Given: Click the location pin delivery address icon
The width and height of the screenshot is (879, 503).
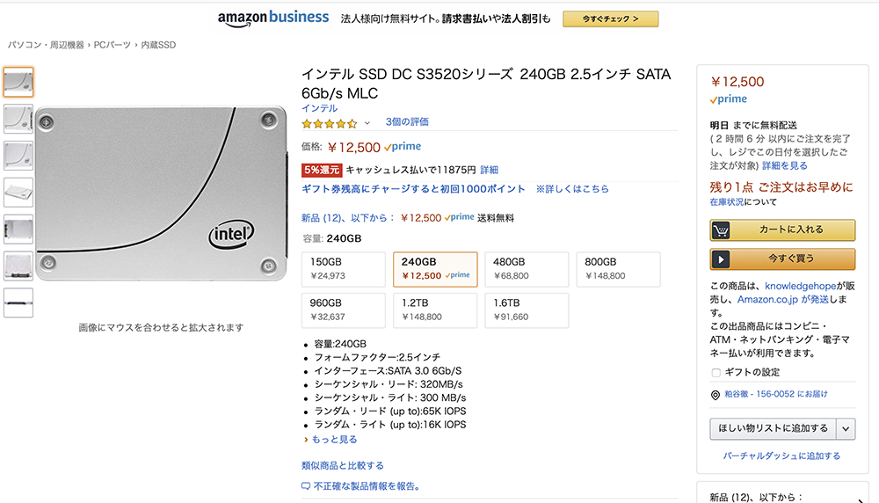Looking at the screenshot, I should tap(716, 396).
